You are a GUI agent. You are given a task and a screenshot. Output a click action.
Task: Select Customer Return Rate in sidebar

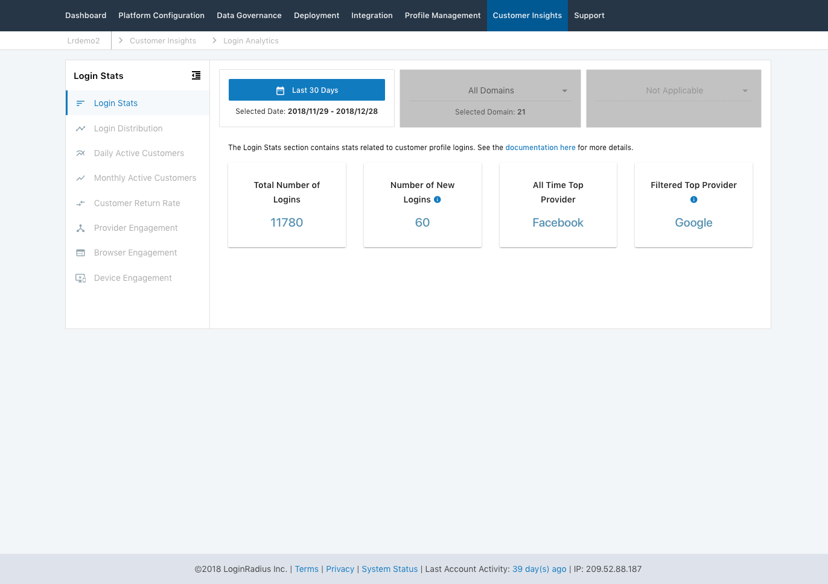pos(138,203)
